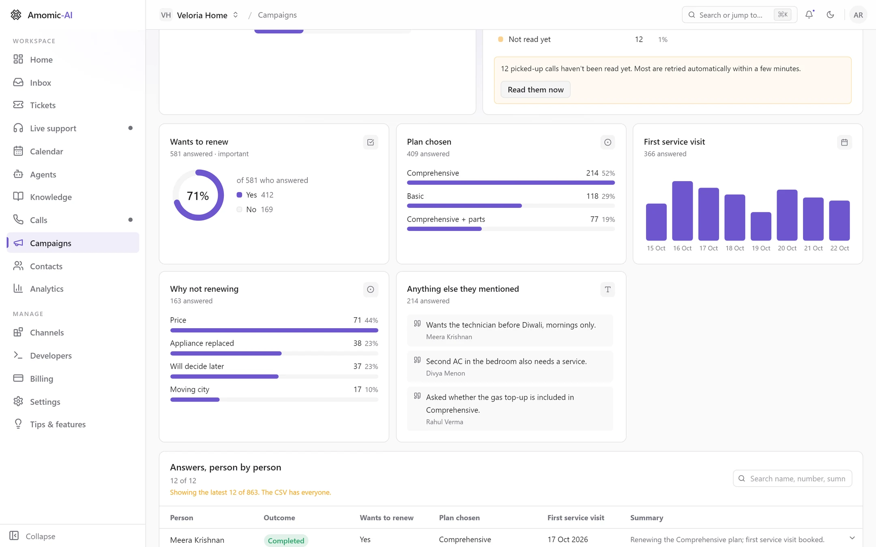Click the Read them now button
876x547 pixels.
(x=535, y=90)
